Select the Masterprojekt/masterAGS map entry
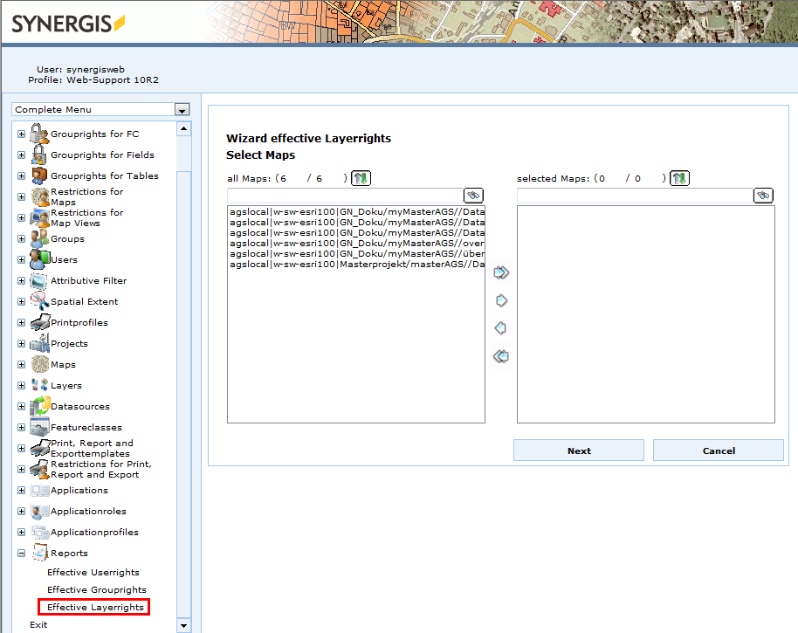The height and width of the screenshot is (633, 798). [355, 264]
